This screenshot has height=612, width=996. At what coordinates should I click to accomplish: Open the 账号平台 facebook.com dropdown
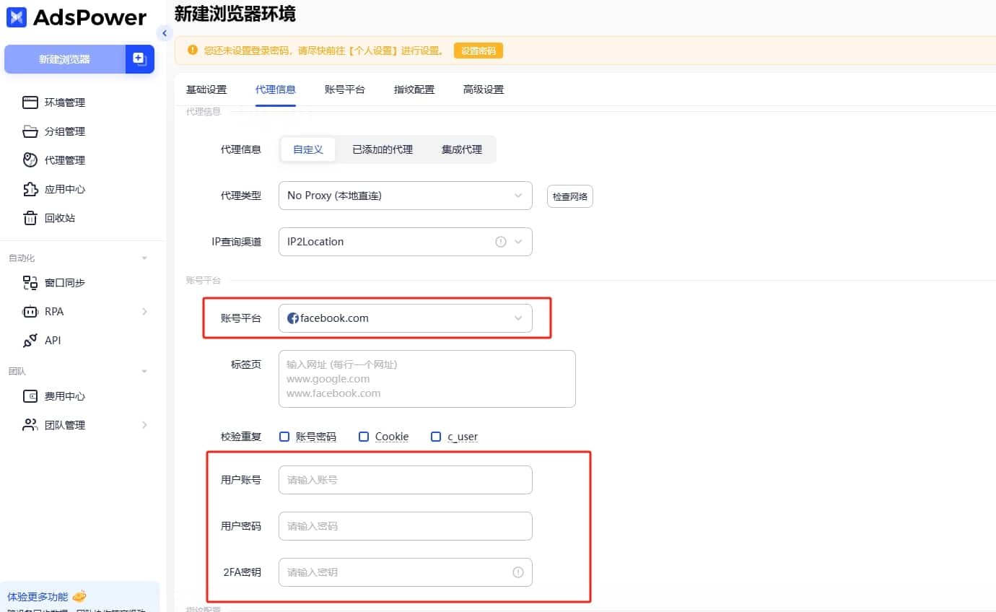pyautogui.click(x=406, y=318)
